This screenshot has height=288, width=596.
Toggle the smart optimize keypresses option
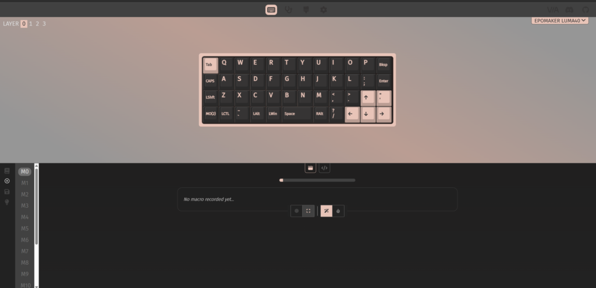pos(326,211)
